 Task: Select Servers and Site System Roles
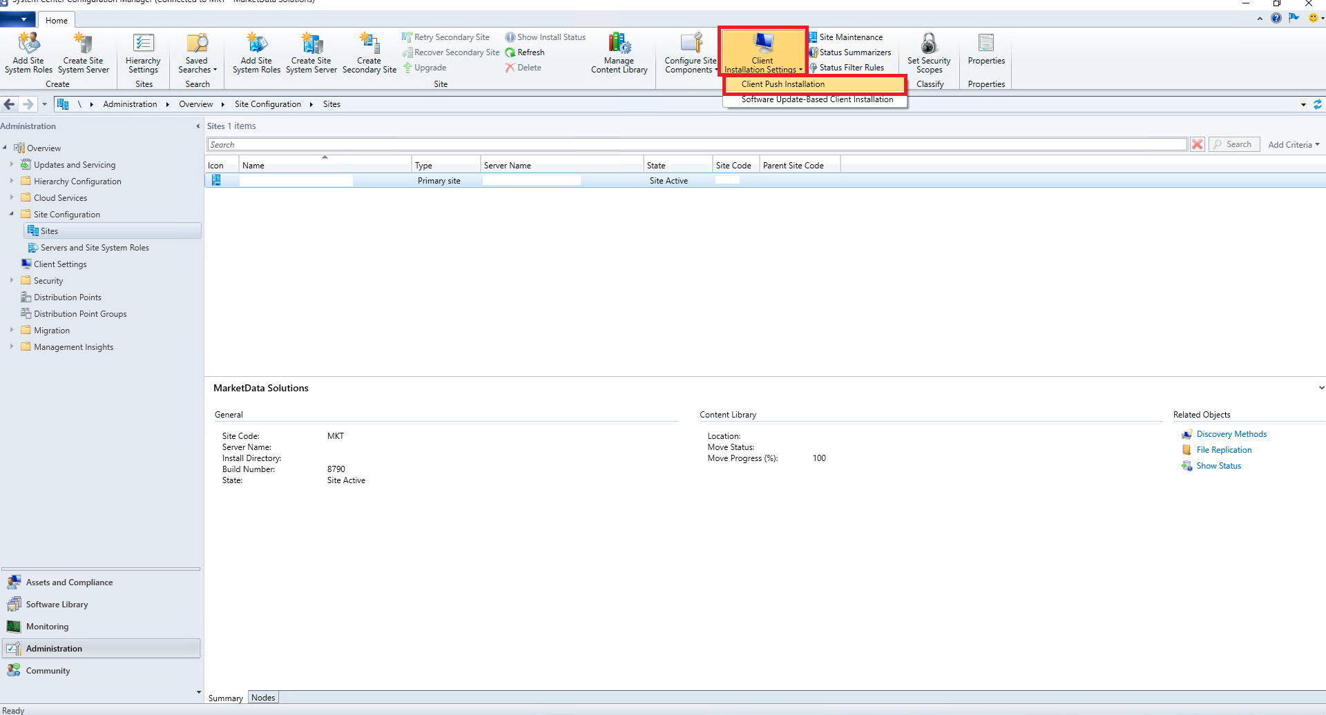[x=95, y=248]
